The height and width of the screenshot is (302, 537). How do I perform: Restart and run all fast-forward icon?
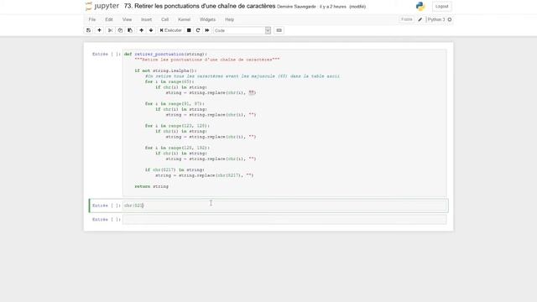click(207, 30)
